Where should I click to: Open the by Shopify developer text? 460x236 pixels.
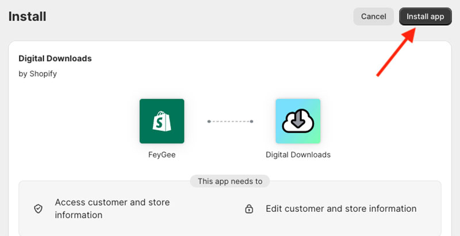click(37, 73)
